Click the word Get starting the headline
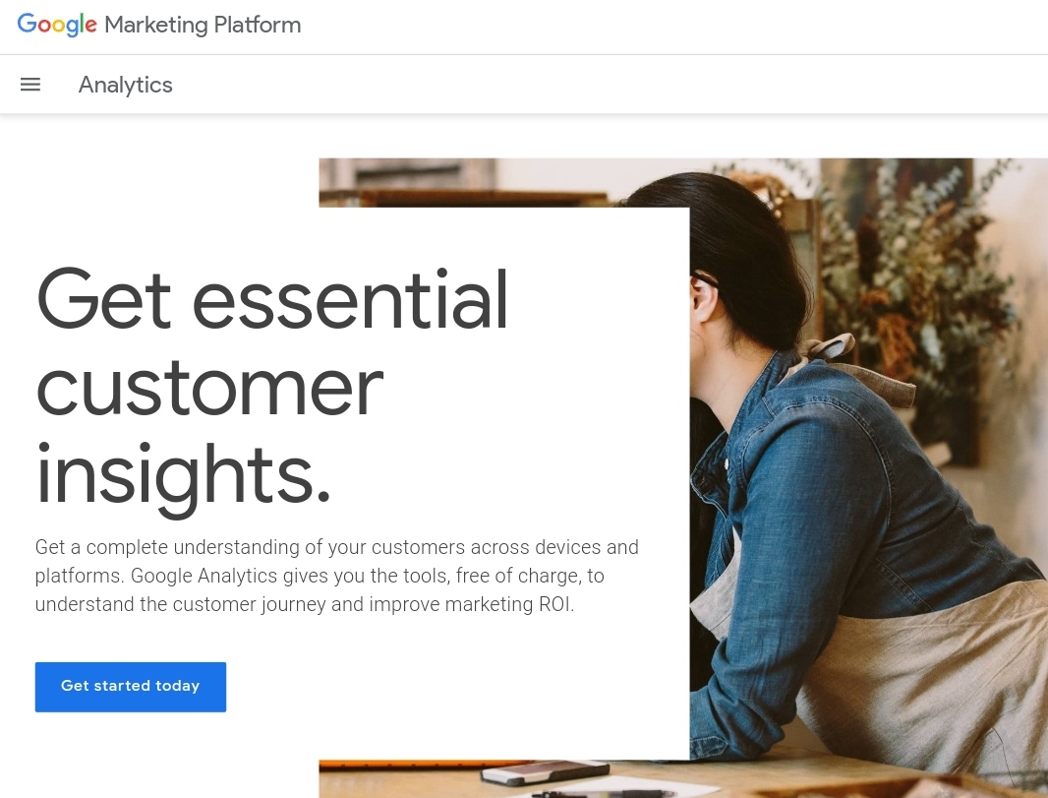 [103, 298]
